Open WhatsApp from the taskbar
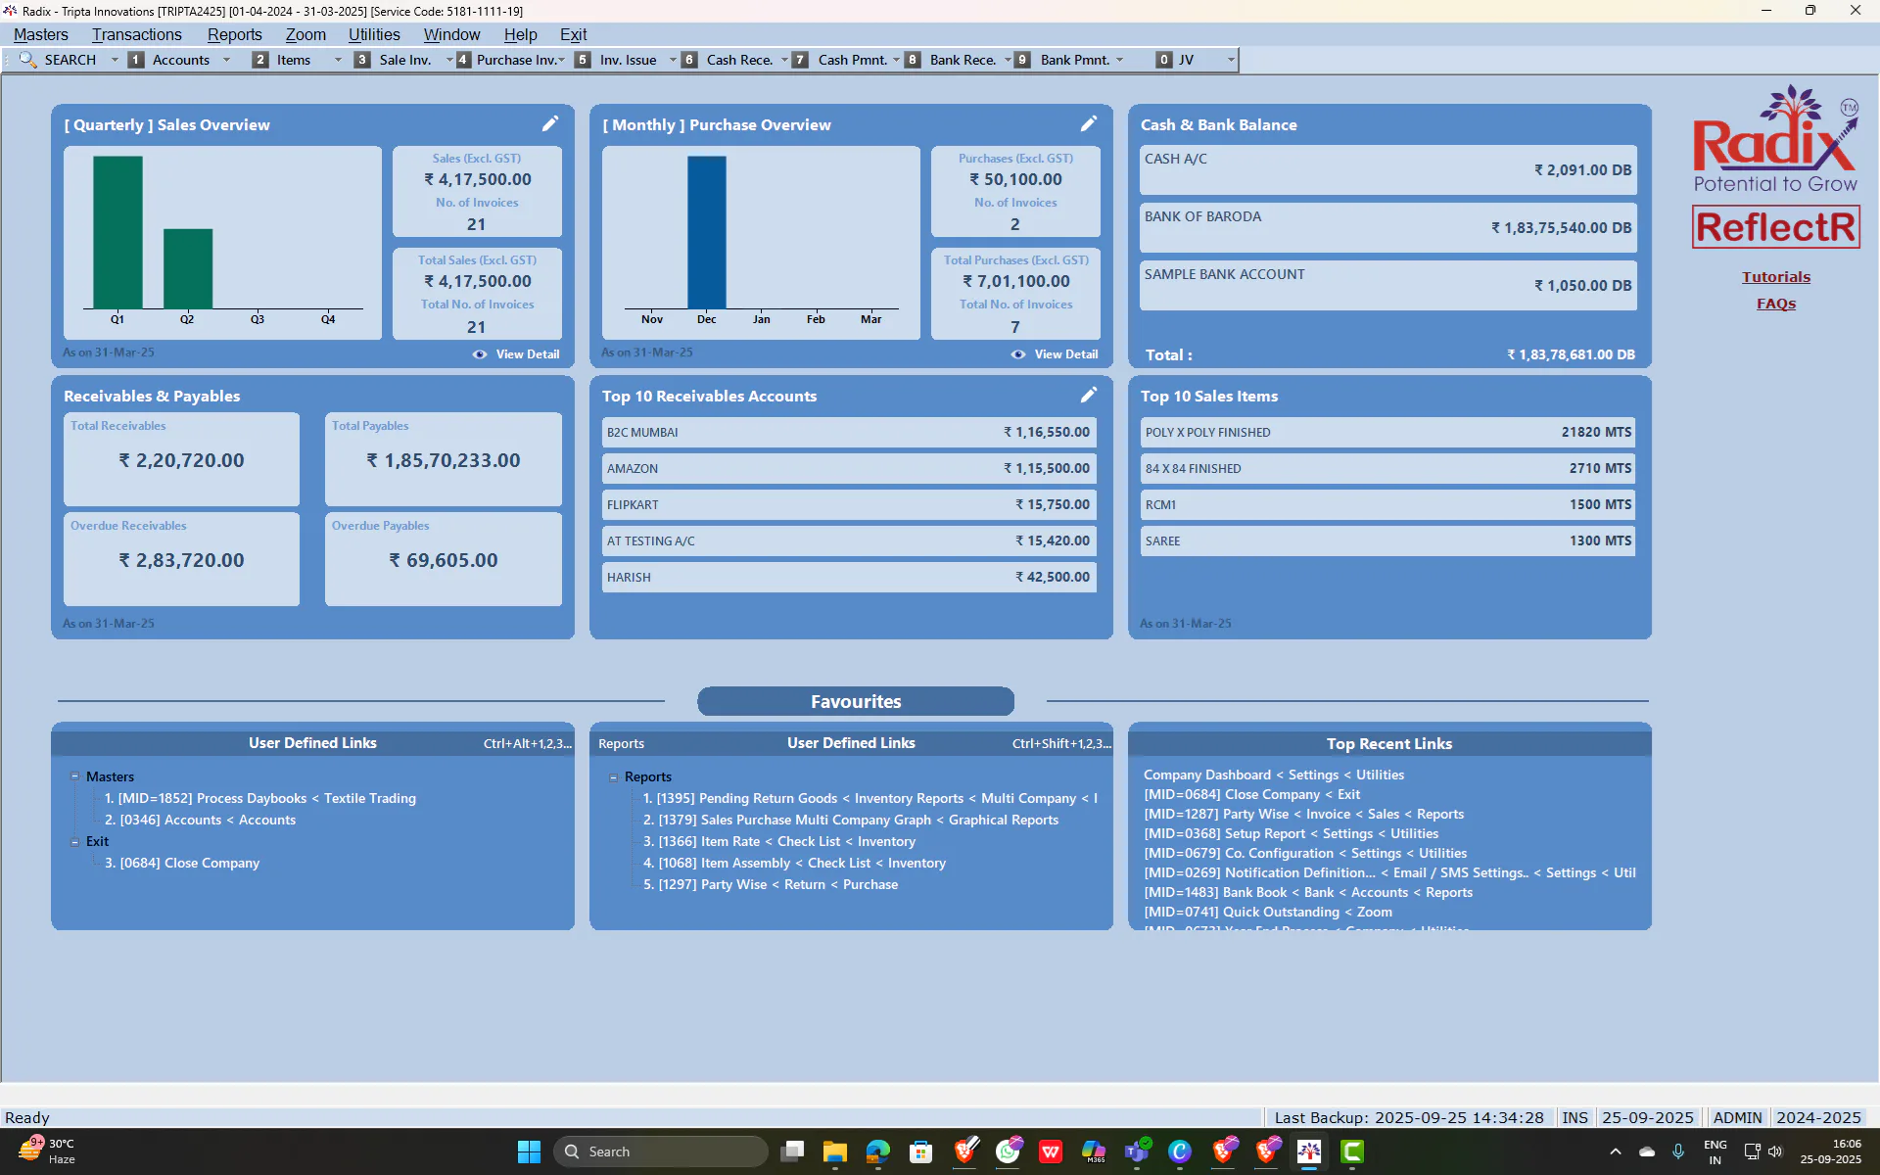1880x1175 pixels. pyautogui.click(x=1008, y=1151)
